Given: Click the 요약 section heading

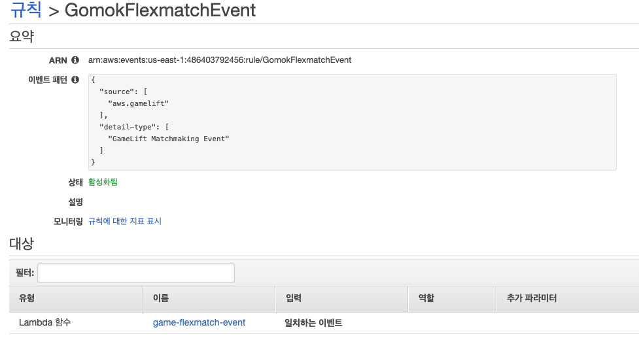Looking at the screenshot, I should [x=22, y=36].
